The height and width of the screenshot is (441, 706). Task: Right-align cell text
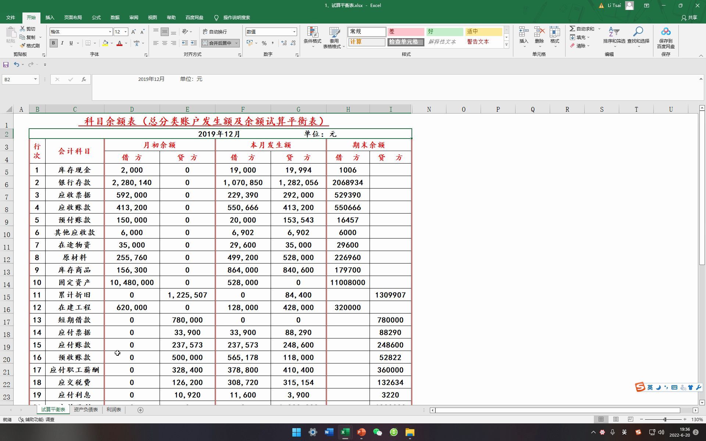pos(174,43)
